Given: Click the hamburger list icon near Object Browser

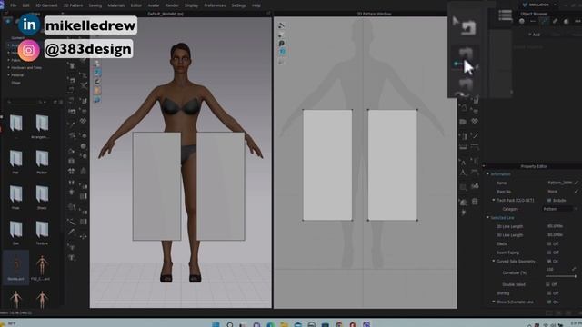Looking at the screenshot, I should [x=505, y=15].
